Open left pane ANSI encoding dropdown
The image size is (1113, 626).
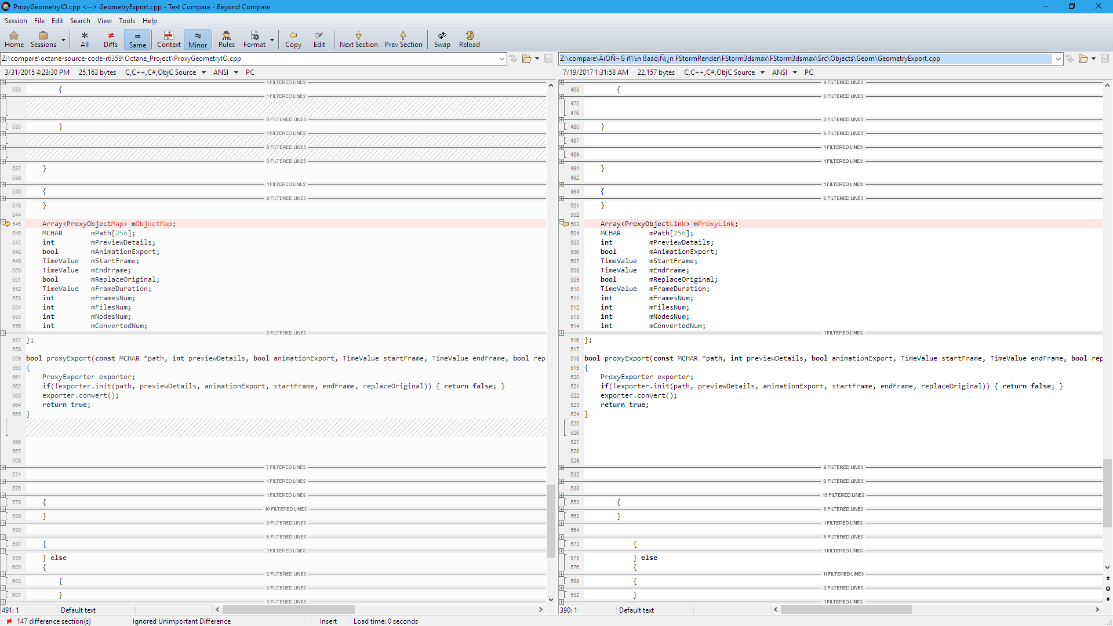pyautogui.click(x=236, y=72)
